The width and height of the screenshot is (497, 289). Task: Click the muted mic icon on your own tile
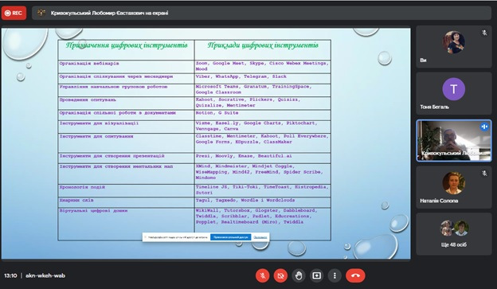484,33
